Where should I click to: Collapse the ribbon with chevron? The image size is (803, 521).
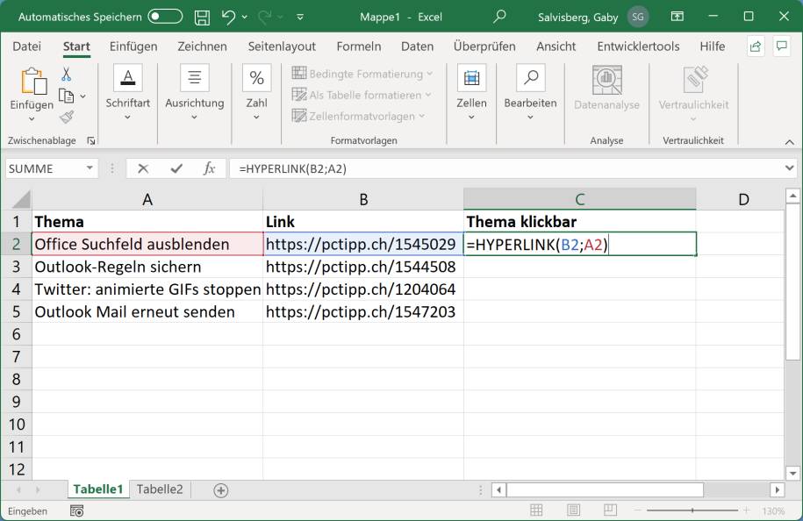pos(789,142)
